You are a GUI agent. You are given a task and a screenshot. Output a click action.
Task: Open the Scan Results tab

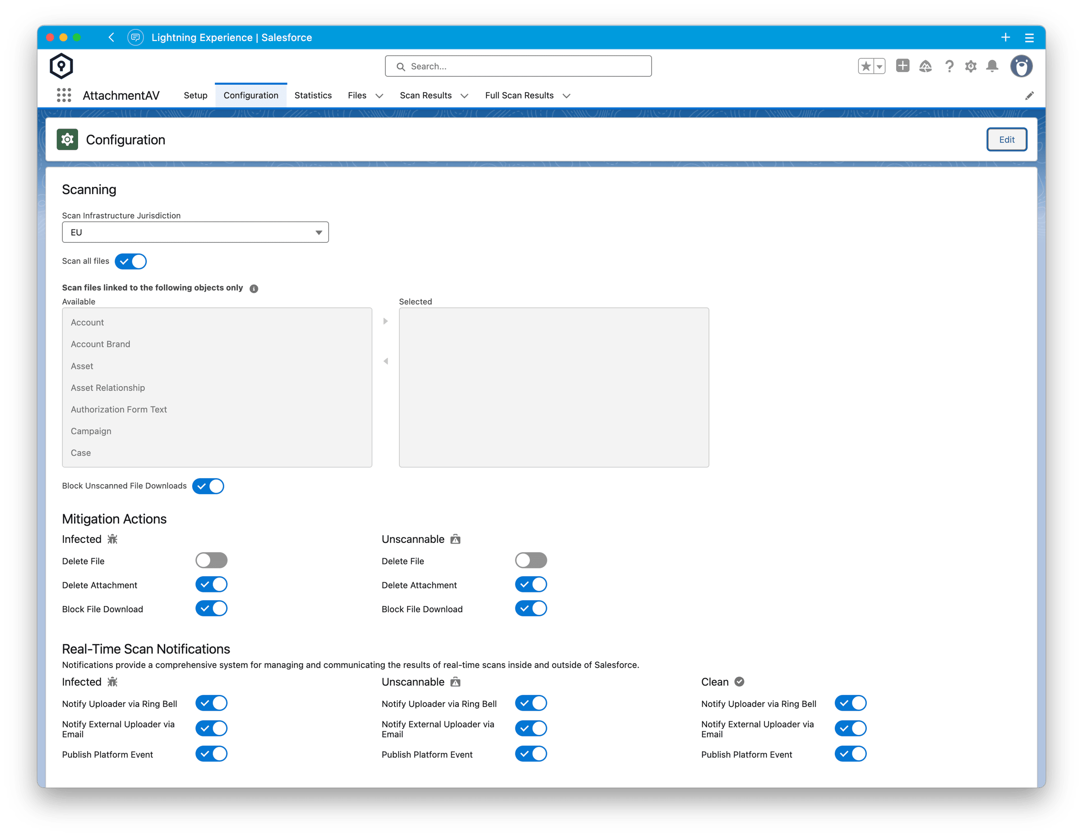click(426, 95)
